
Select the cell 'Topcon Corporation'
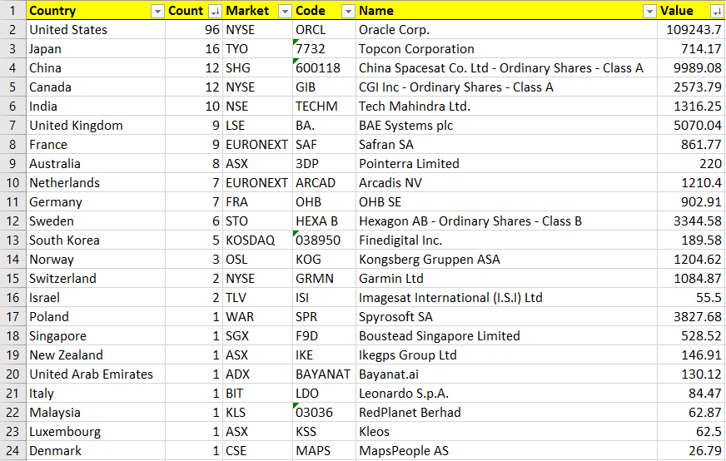pos(506,48)
